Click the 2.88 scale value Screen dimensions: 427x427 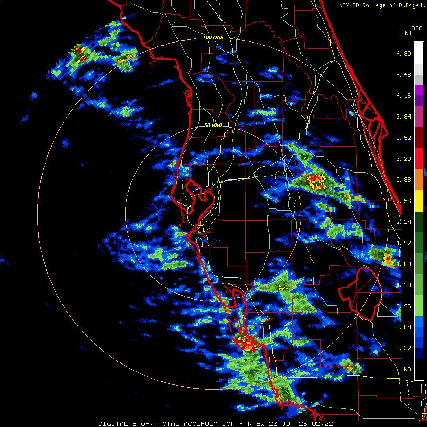coord(404,180)
